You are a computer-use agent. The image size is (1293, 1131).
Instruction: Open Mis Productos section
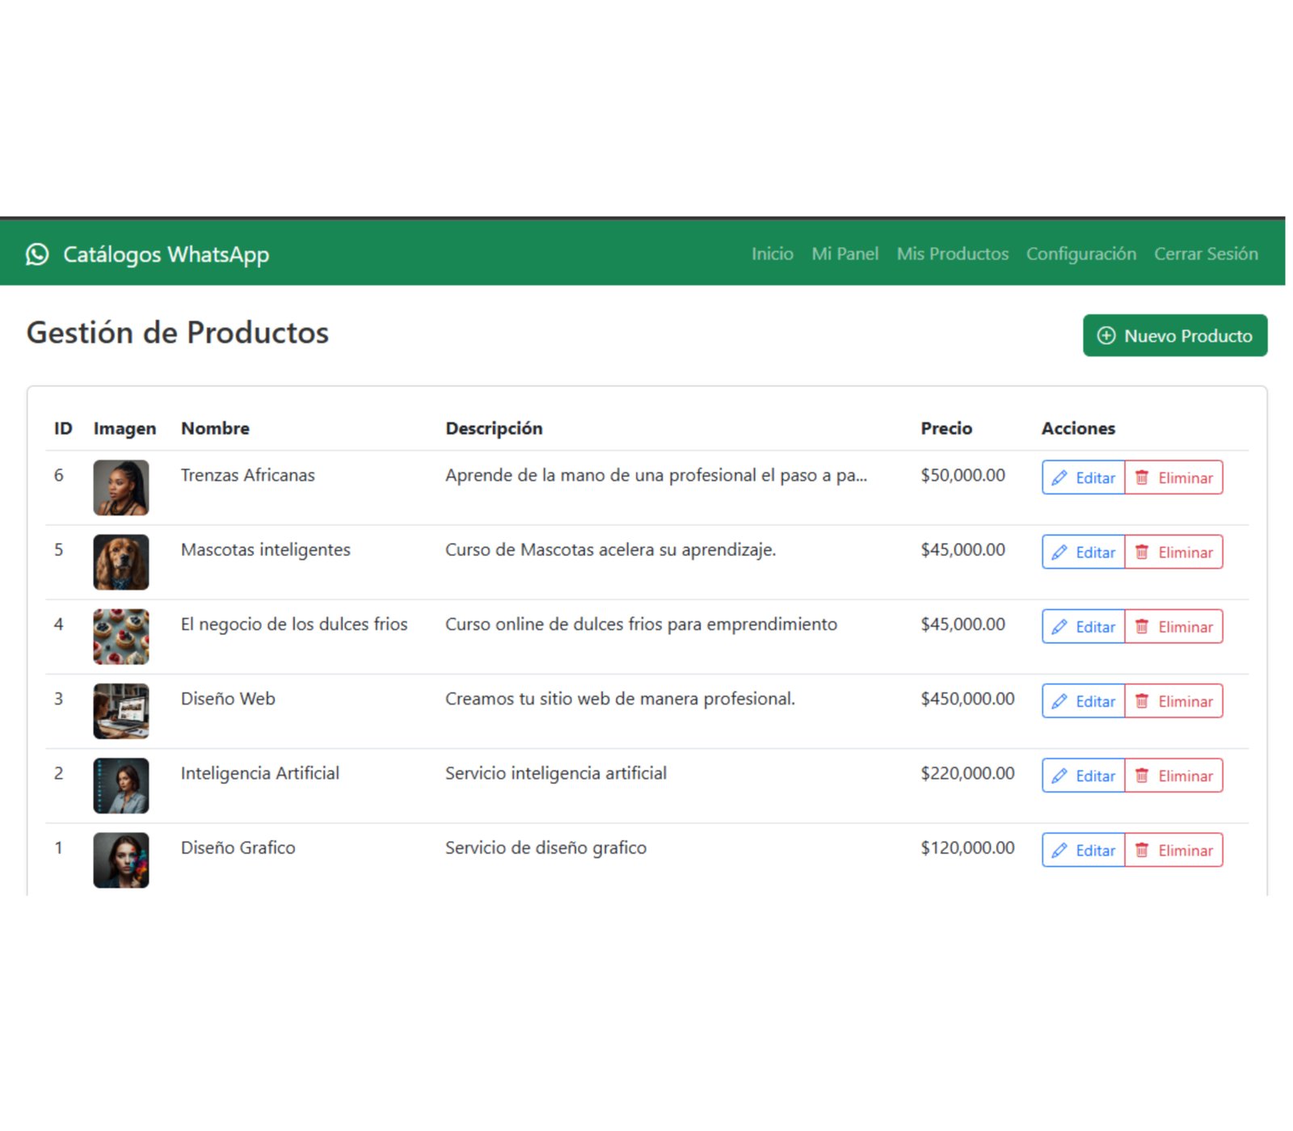pyautogui.click(x=952, y=254)
